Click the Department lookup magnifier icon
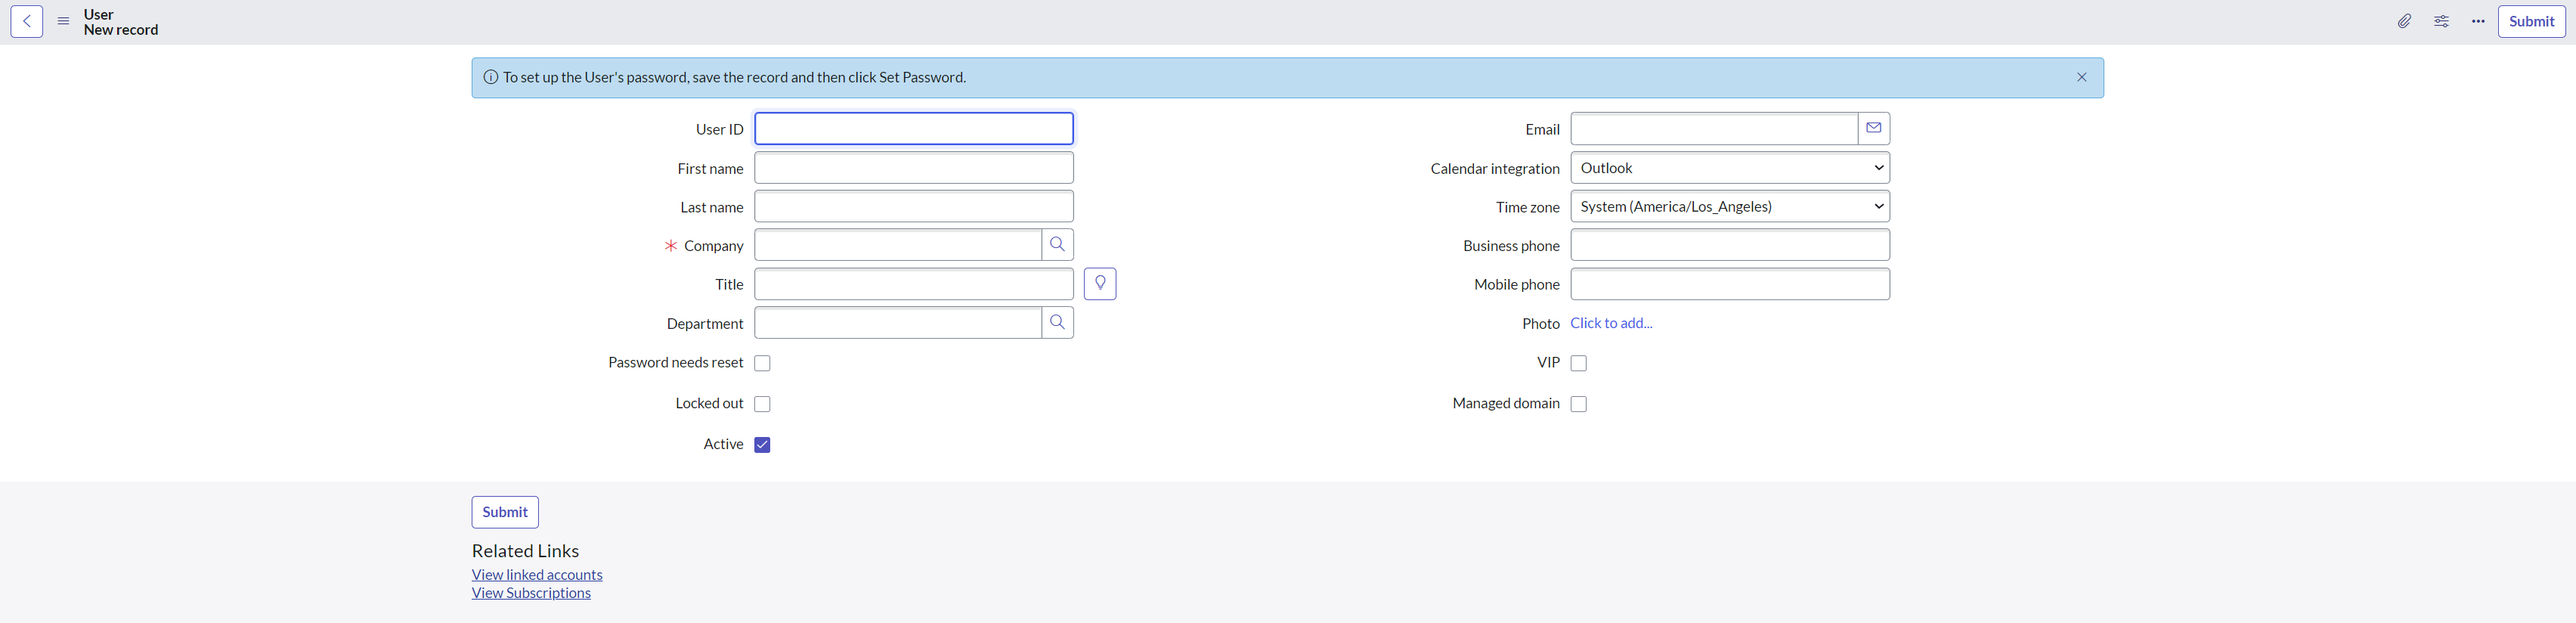 pos(1057,323)
